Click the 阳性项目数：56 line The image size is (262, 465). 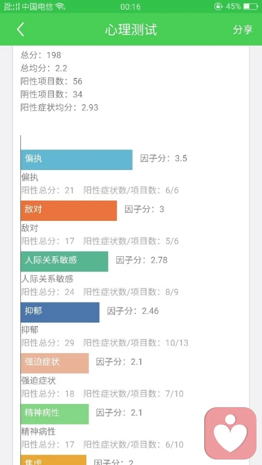coord(51,81)
